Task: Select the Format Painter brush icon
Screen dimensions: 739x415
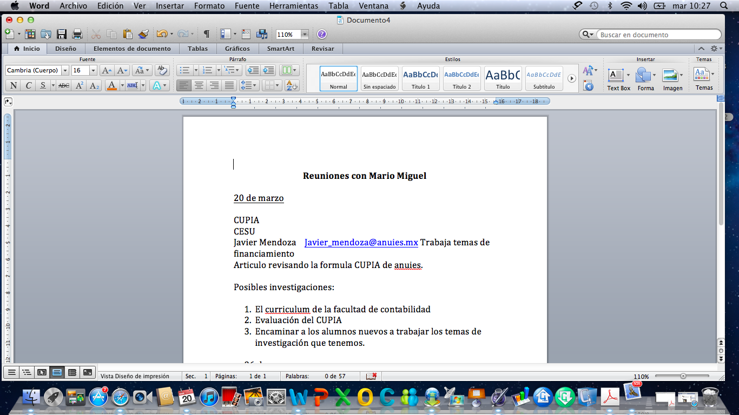Action: (143, 34)
